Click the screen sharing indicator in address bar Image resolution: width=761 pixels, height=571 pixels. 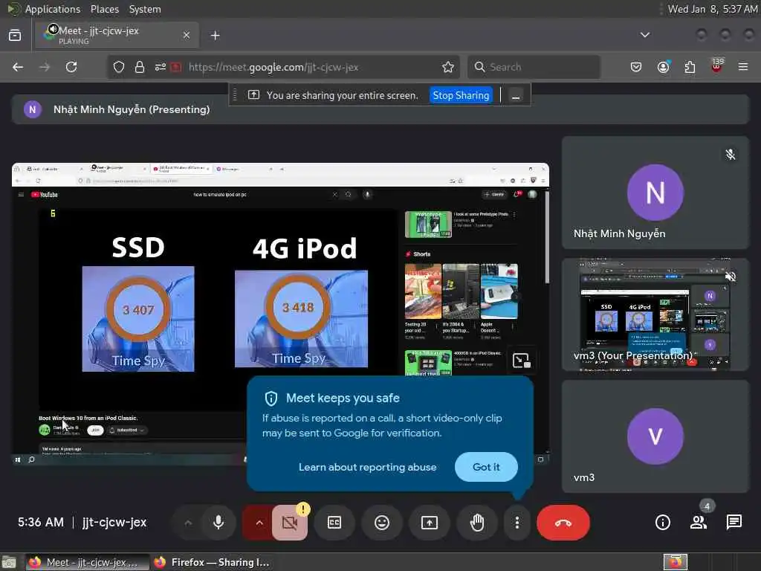(176, 67)
